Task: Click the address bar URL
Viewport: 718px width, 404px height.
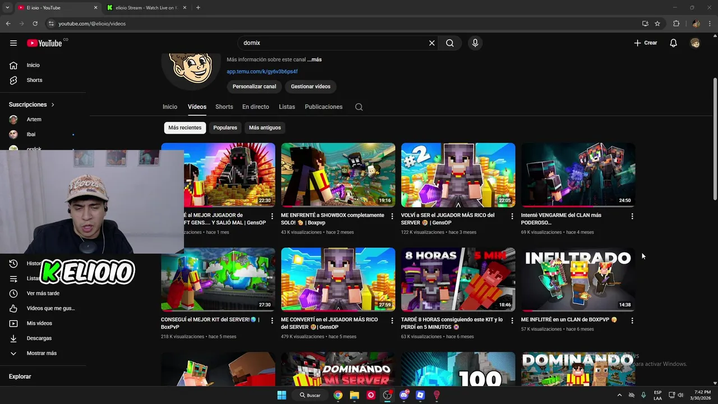Action: (x=92, y=24)
